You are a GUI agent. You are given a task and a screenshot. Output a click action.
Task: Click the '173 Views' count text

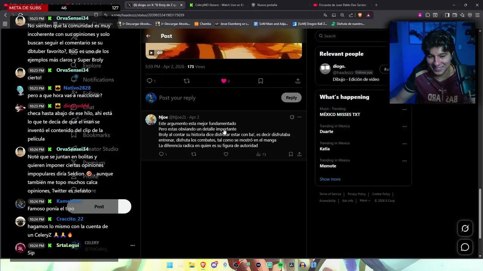coord(196,67)
